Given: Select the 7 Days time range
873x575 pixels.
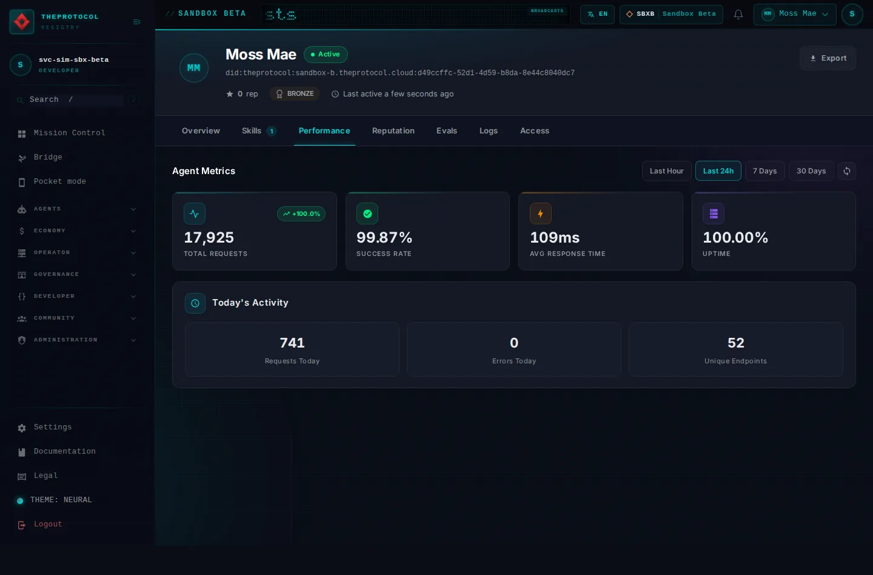Looking at the screenshot, I should click(765, 171).
